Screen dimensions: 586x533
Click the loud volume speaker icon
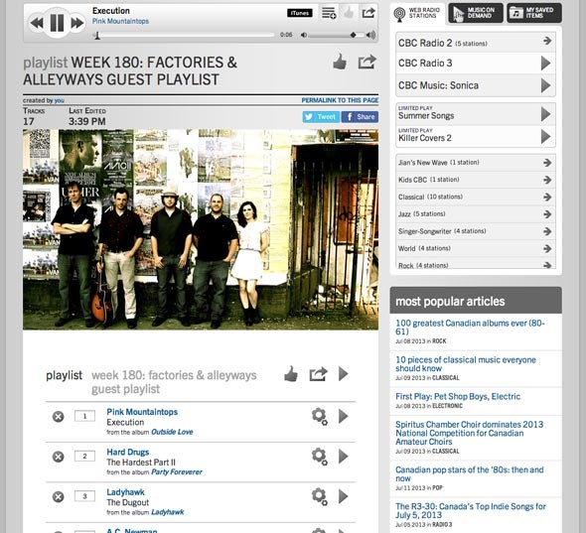pos(370,35)
